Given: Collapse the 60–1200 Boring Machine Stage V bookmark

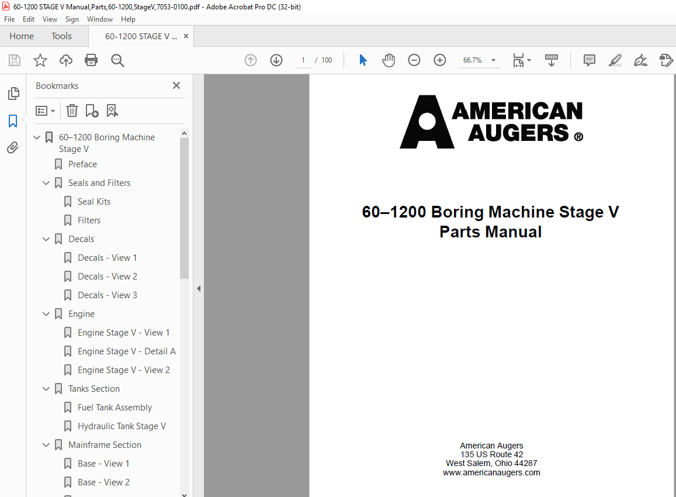Looking at the screenshot, I should tap(37, 137).
